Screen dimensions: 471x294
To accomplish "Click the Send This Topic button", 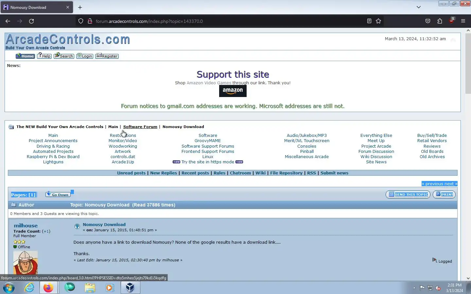I will 408,194.
